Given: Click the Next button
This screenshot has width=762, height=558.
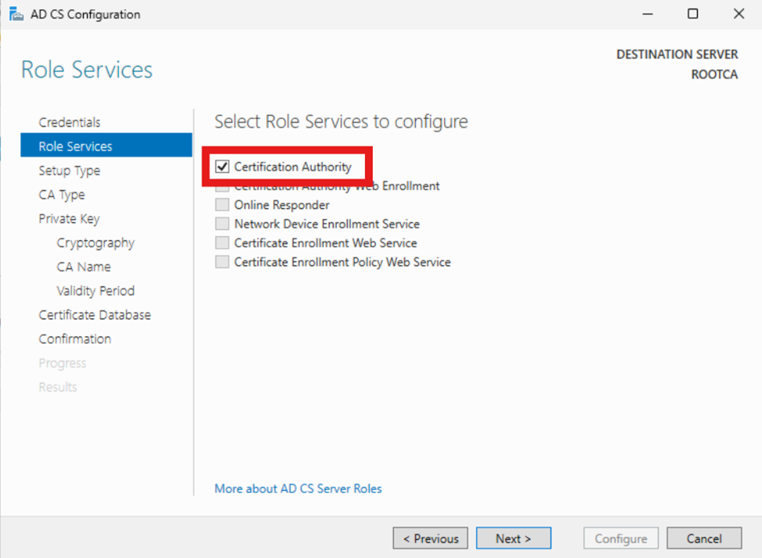Looking at the screenshot, I should click(513, 538).
